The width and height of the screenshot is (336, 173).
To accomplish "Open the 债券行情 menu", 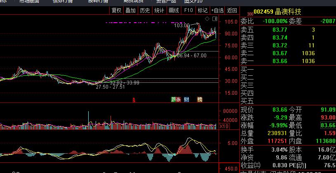I will (63, 1).
